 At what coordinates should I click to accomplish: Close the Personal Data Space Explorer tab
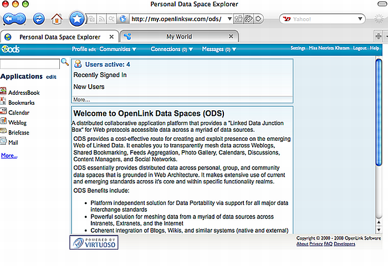tap(111, 37)
